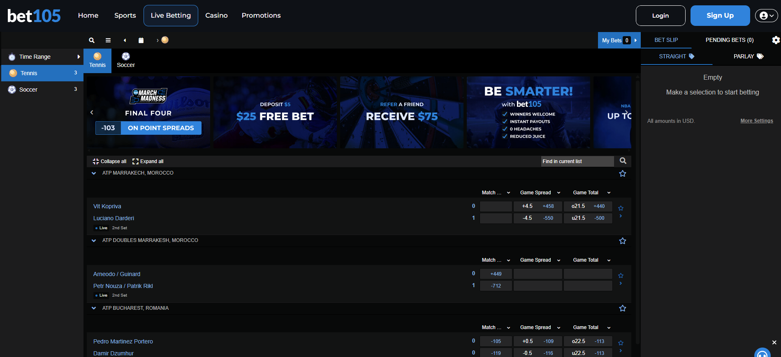Collapse the ATP Doubles Marrakesh section
Viewport: 781px width, 357px height.
coord(94,241)
